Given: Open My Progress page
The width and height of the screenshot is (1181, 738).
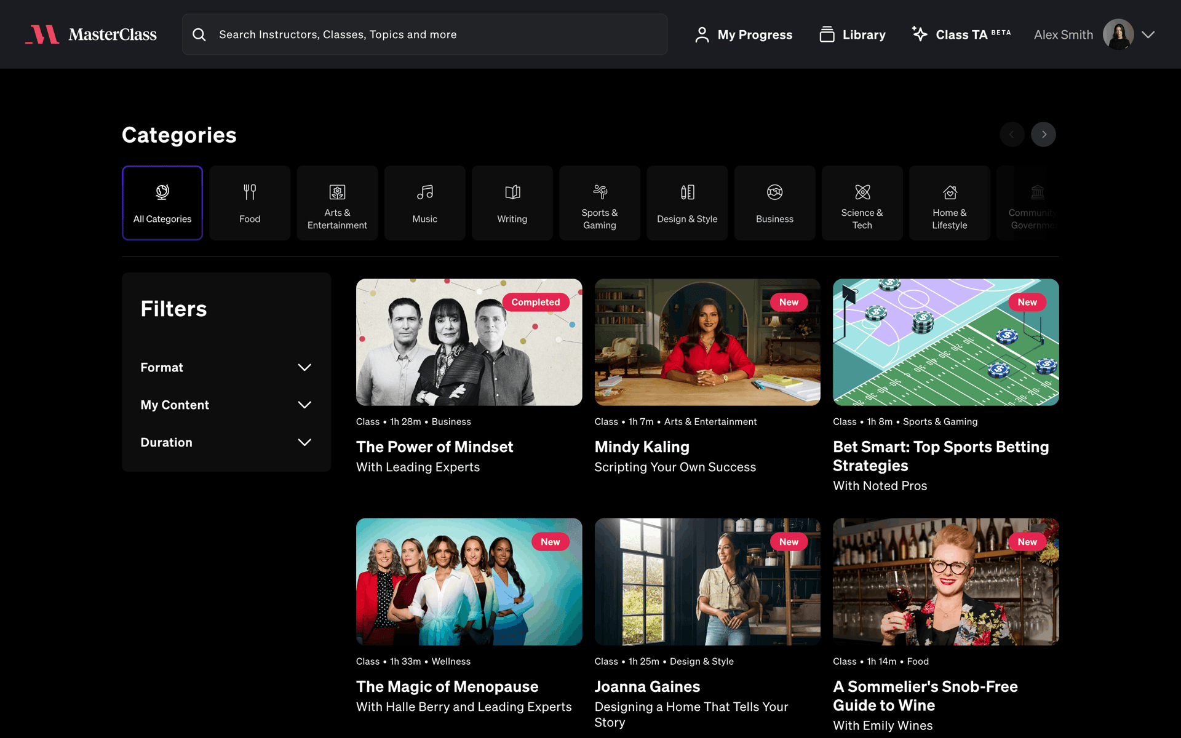Looking at the screenshot, I should (x=744, y=34).
